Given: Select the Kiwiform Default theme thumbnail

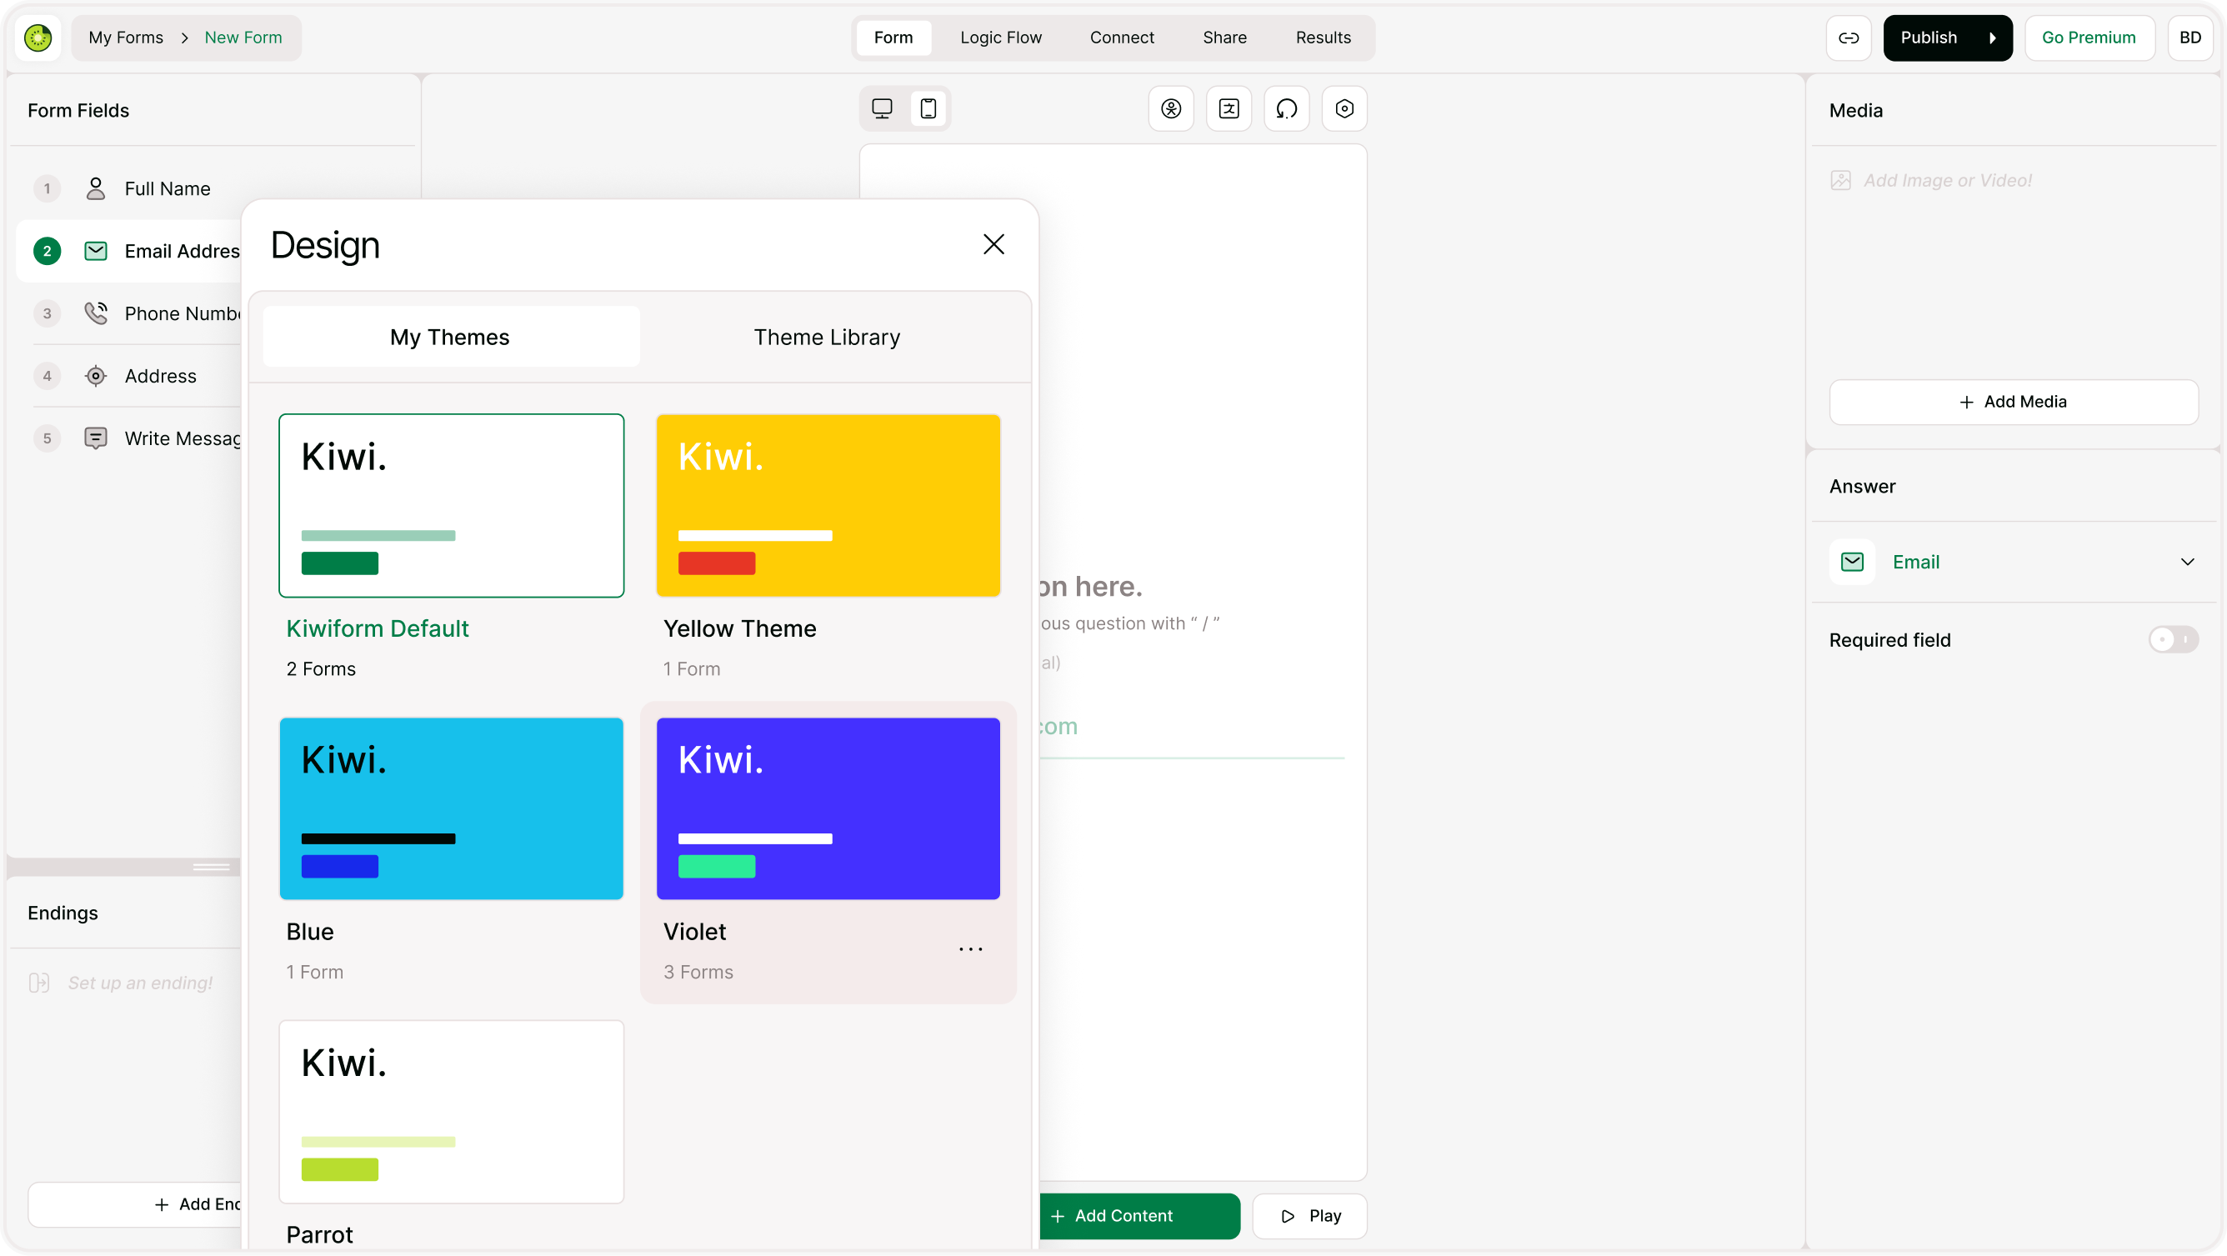Looking at the screenshot, I should click(451, 505).
